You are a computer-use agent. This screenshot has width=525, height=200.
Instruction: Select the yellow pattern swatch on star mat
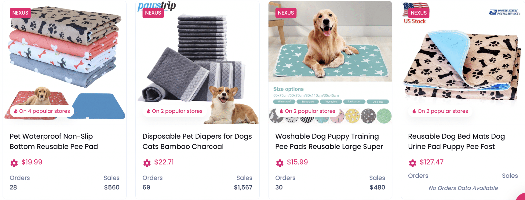click(x=352, y=116)
